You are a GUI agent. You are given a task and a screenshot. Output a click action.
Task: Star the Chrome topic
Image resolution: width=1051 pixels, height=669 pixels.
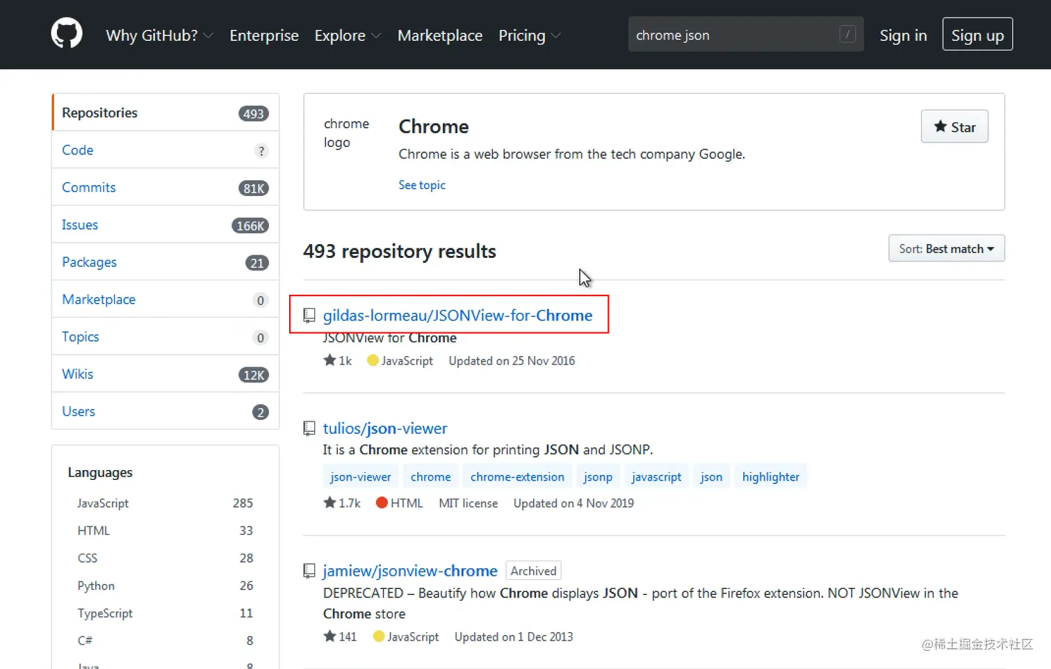pos(954,127)
